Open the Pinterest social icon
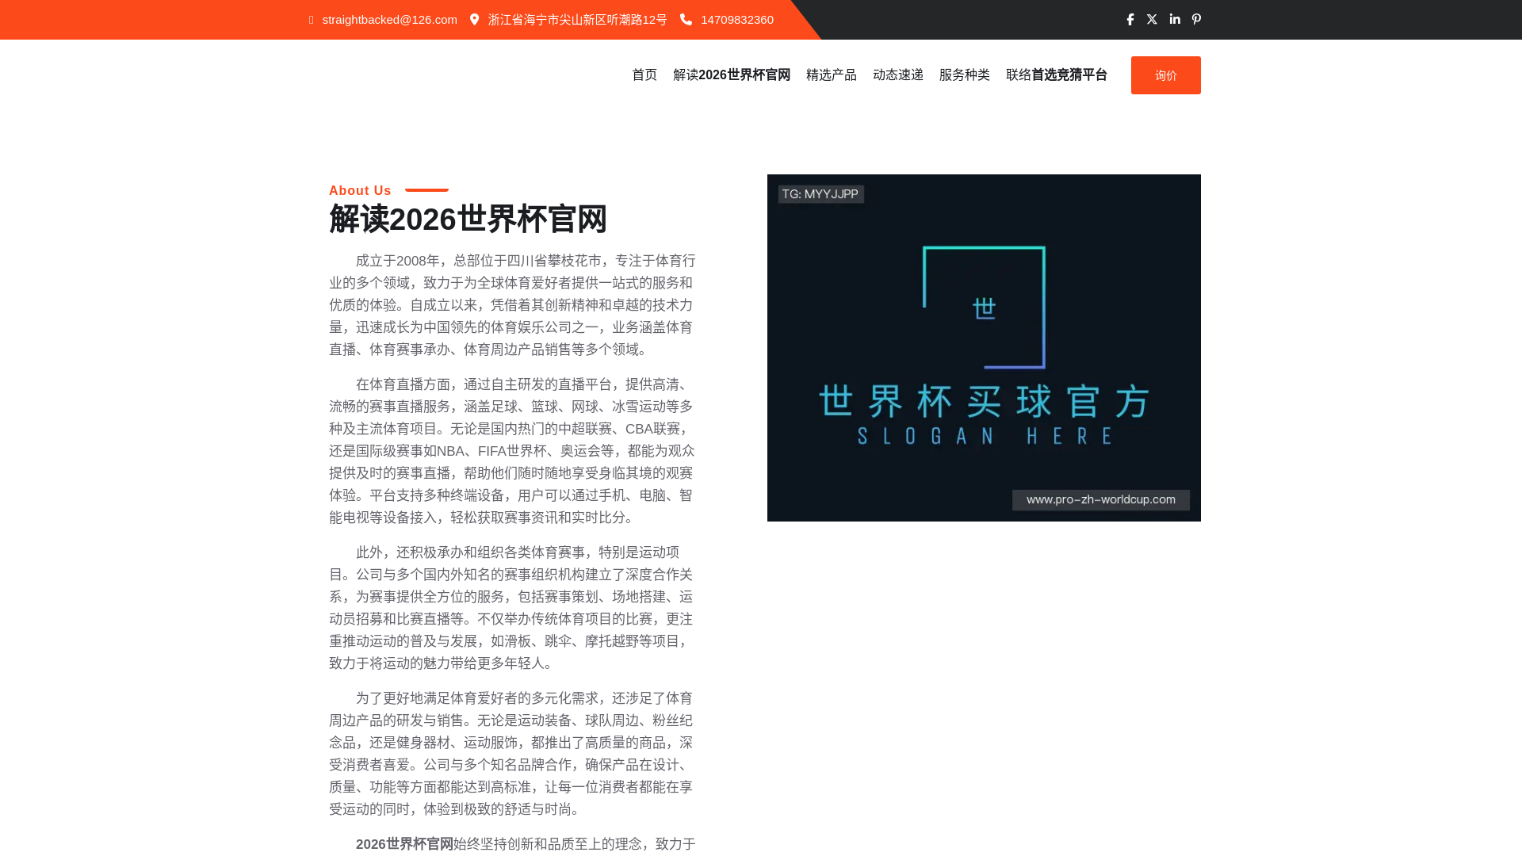 (1196, 20)
